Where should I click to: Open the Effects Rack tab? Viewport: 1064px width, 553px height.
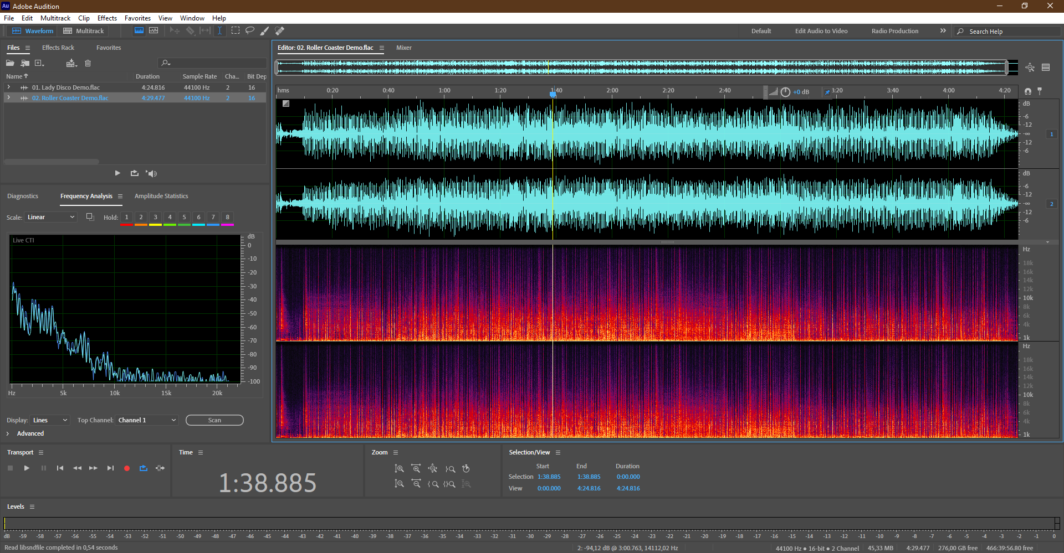[x=58, y=48]
